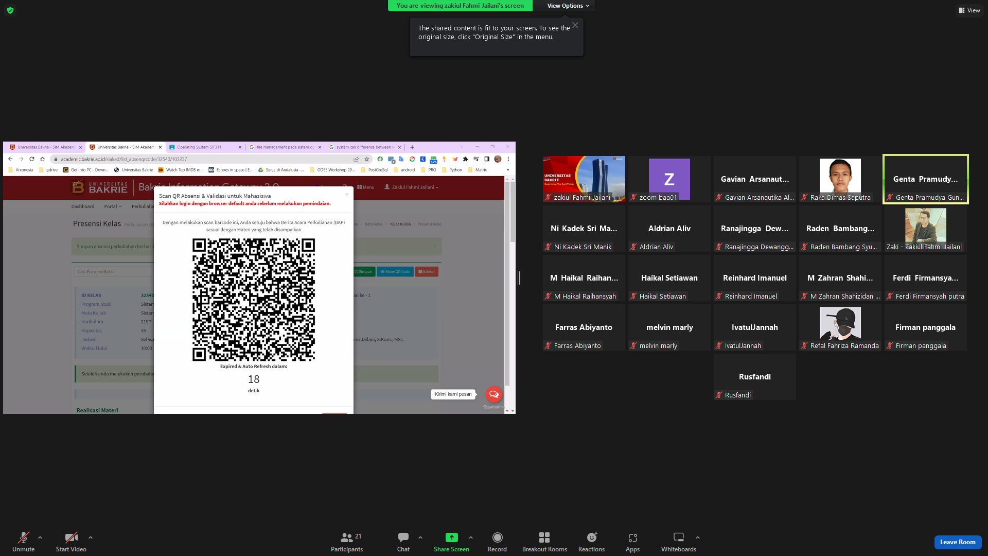Open Breakout Rooms
The height and width of the screenshot is (556, 988).
[x=544, y=542]
